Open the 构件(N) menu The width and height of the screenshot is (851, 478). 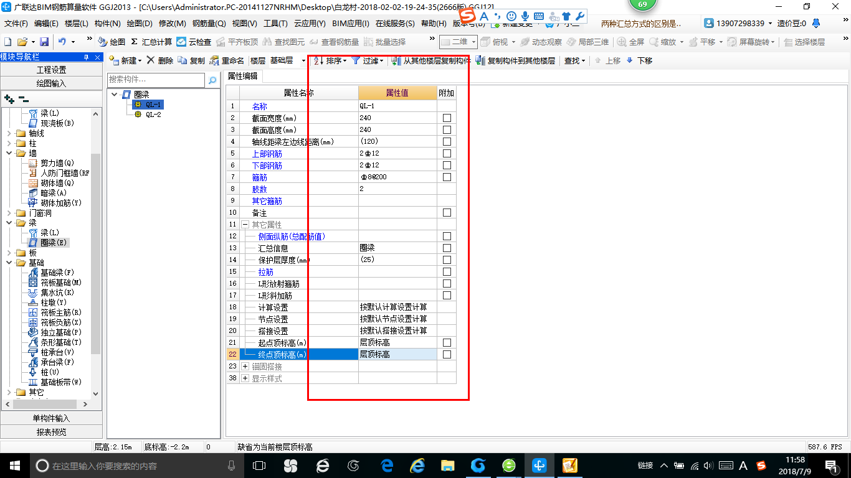[107, 24]
